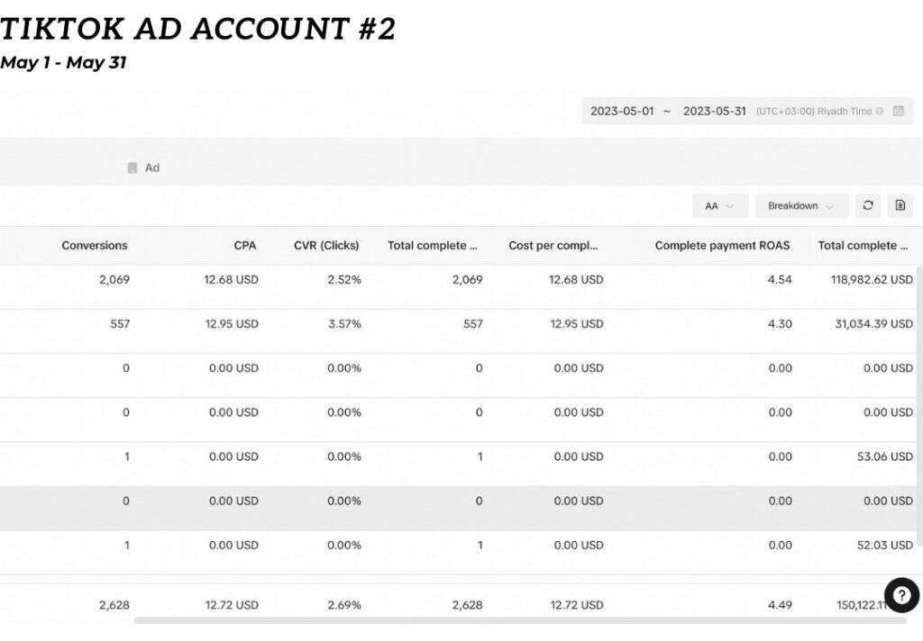The image size is (923, 641).
Task: Click the 2.52% CVR value
Action: tap(344, 280)
